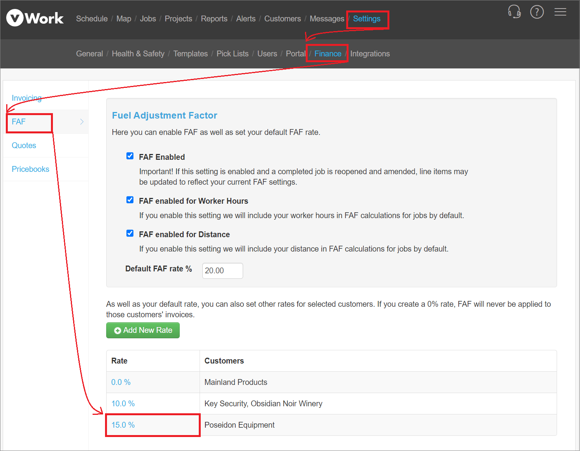This screenshot has width=580, height=451.
Task: Select the Pricebooks section
Action: click(x=30, y=169)
